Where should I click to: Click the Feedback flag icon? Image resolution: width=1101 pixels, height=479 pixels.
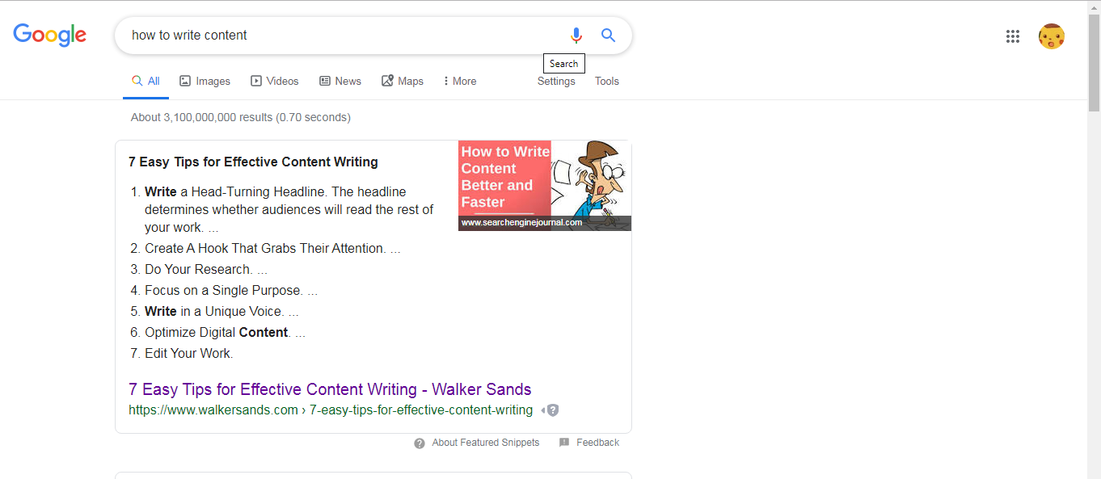click(564, 443)
